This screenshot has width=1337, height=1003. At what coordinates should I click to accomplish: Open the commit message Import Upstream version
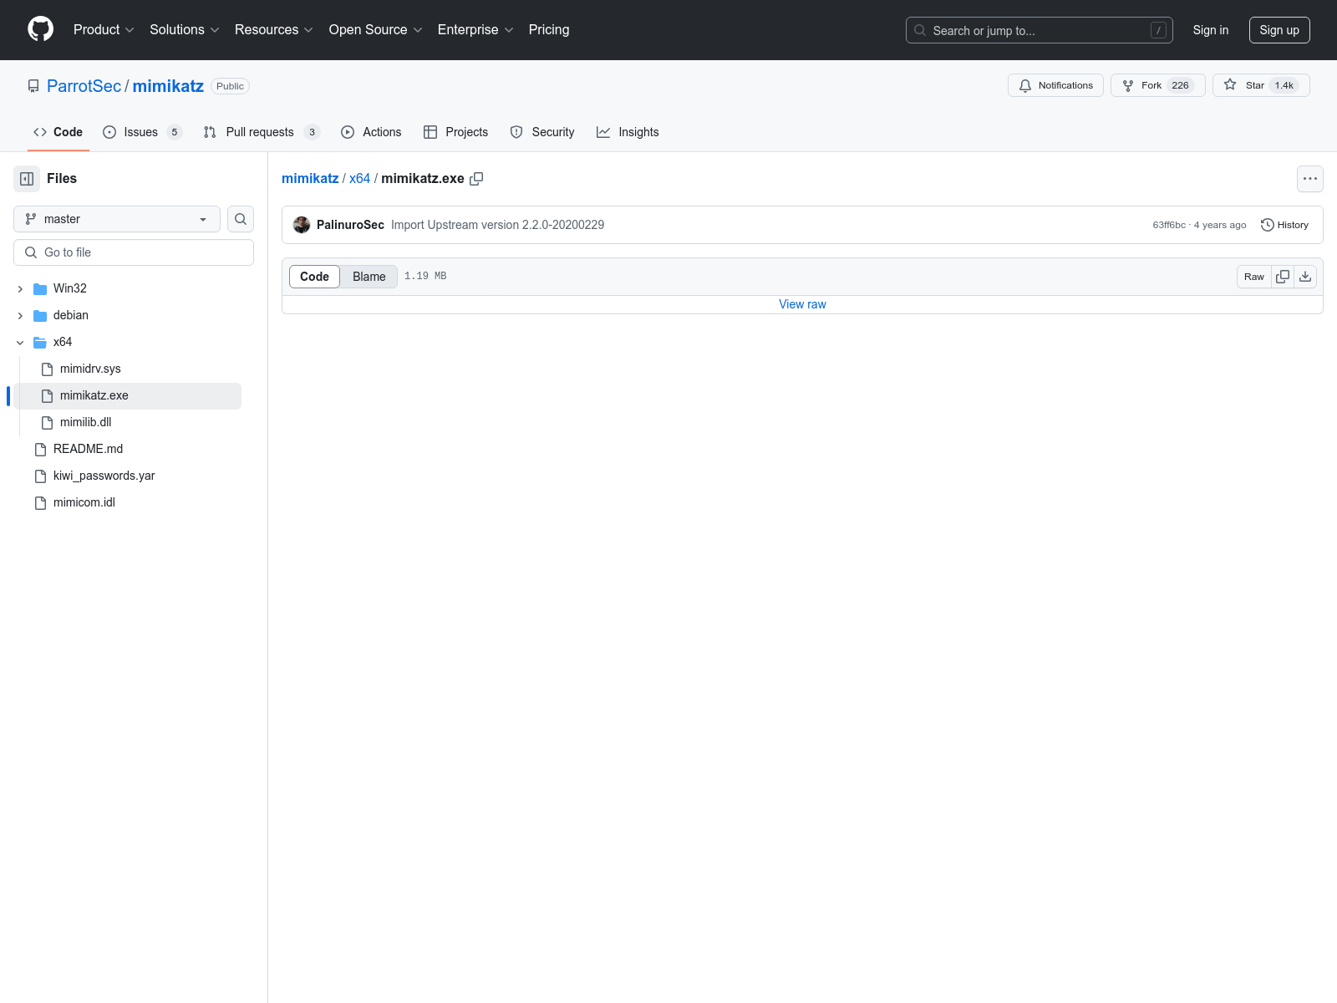tap(497, 225)
